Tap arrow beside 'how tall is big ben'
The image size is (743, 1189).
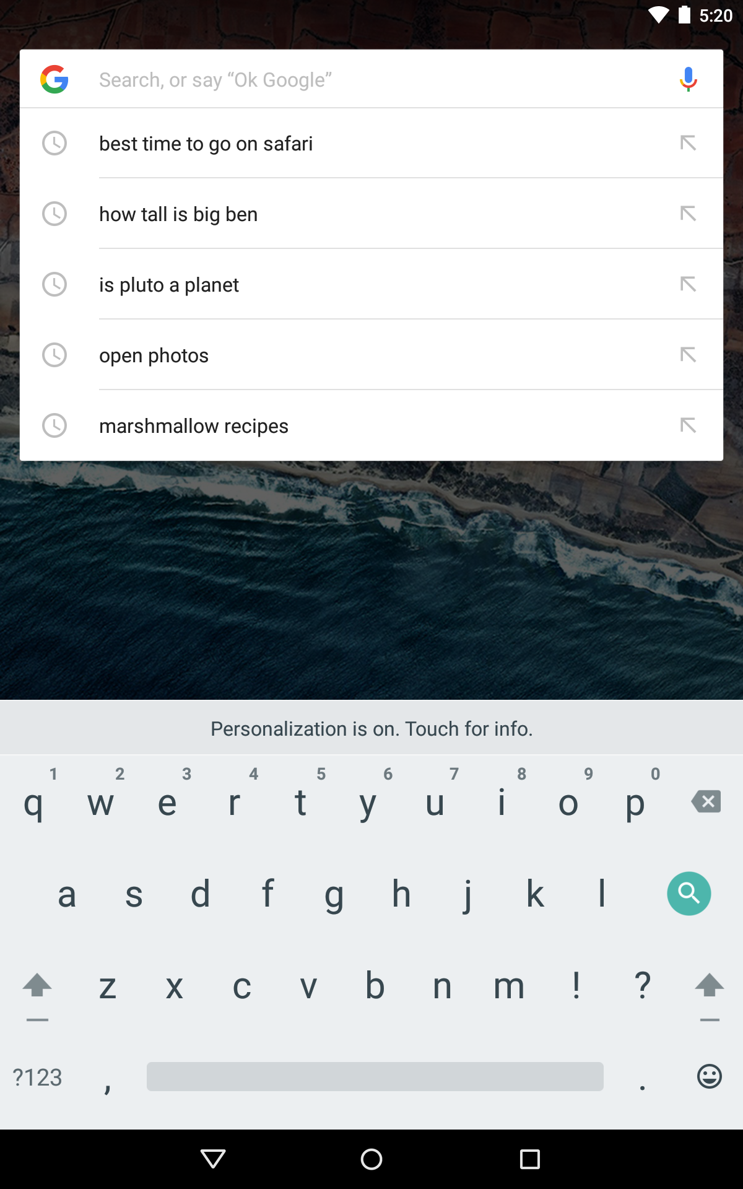tap(688, 214)
